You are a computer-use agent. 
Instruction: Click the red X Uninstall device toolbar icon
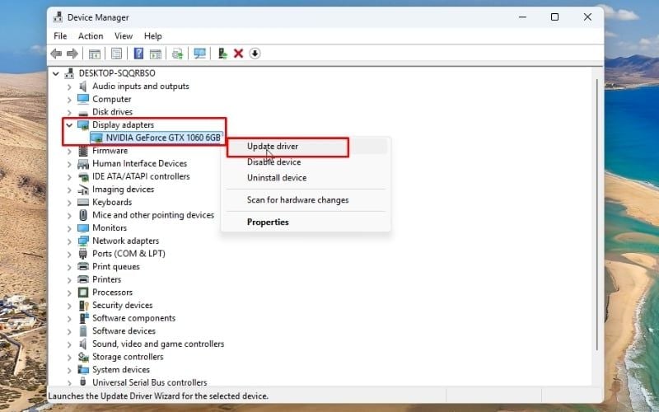point(238,54)
